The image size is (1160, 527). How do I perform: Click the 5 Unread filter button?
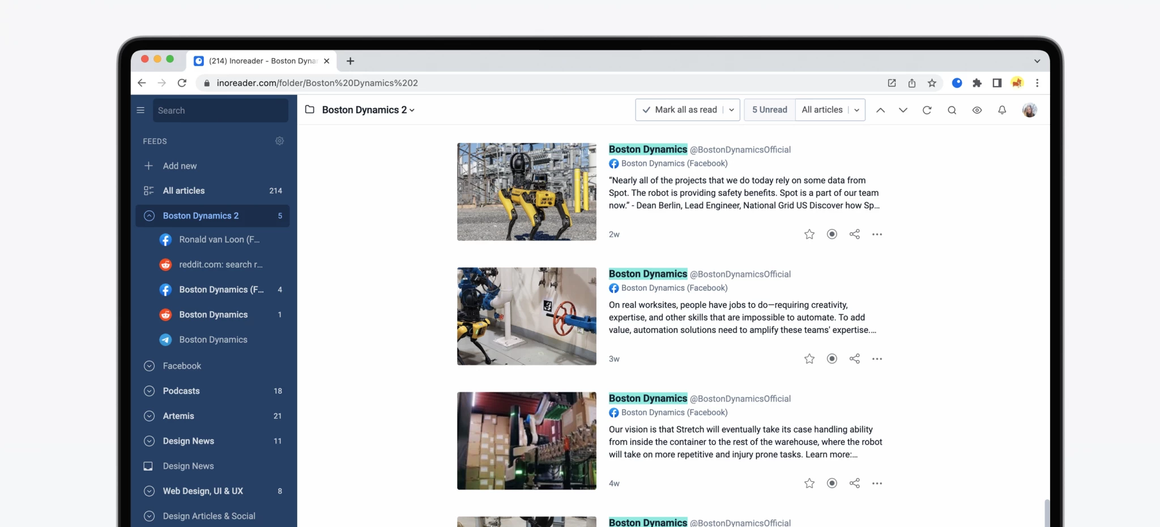tap(769, 110)
